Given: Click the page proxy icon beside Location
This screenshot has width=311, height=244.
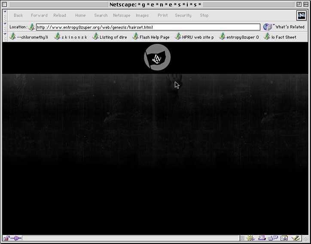Looking at the screenshot, I should [x=32, y=27].
